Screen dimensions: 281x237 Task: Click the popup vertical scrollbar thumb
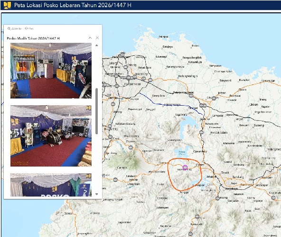pyautogui.click(x=97, y=111)
